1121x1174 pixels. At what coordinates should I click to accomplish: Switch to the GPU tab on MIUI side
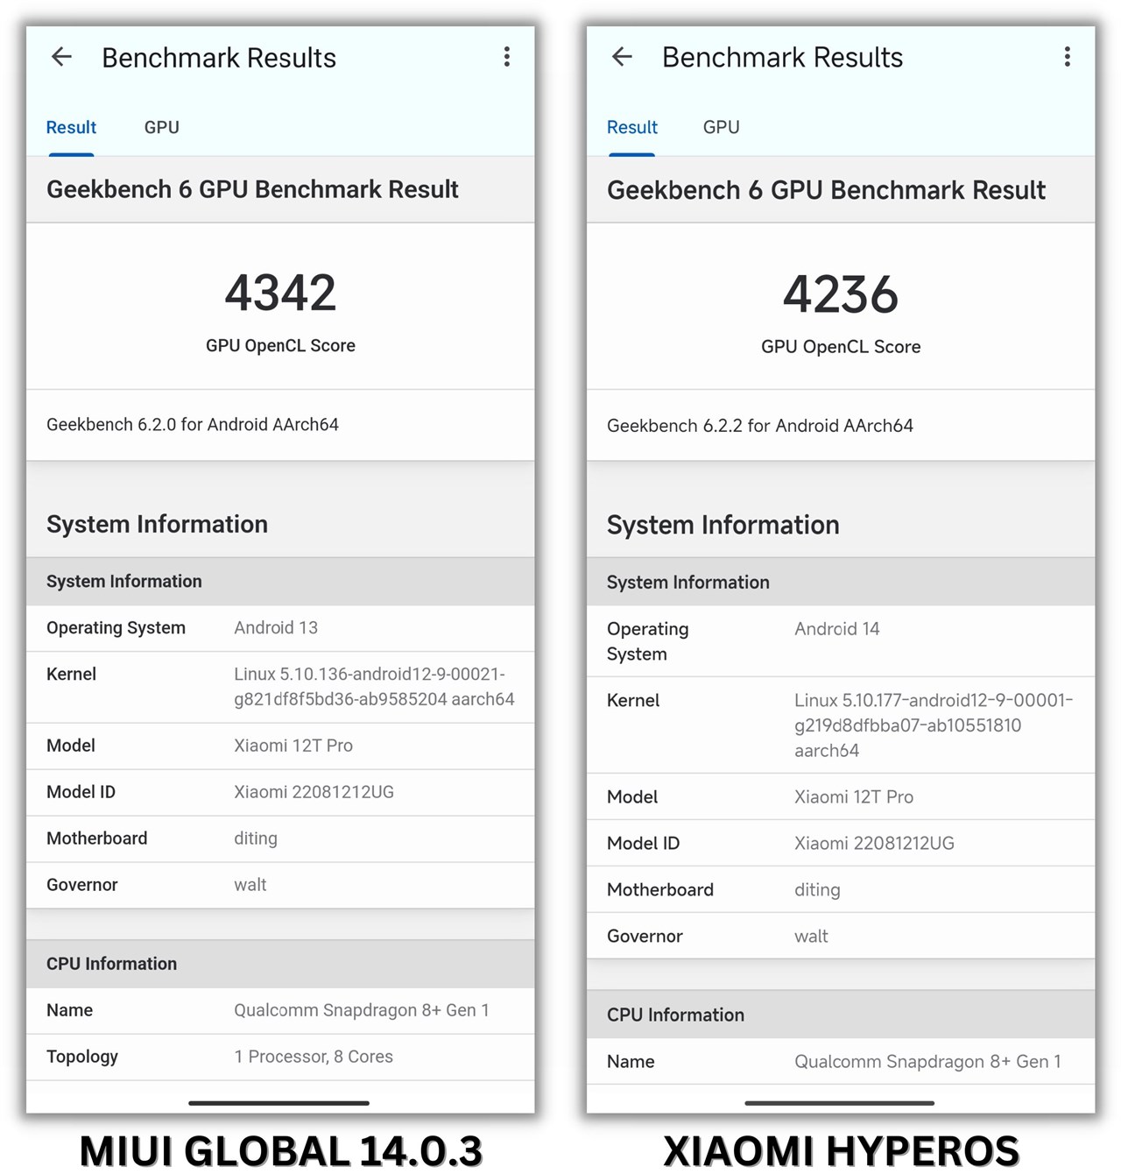161,127
